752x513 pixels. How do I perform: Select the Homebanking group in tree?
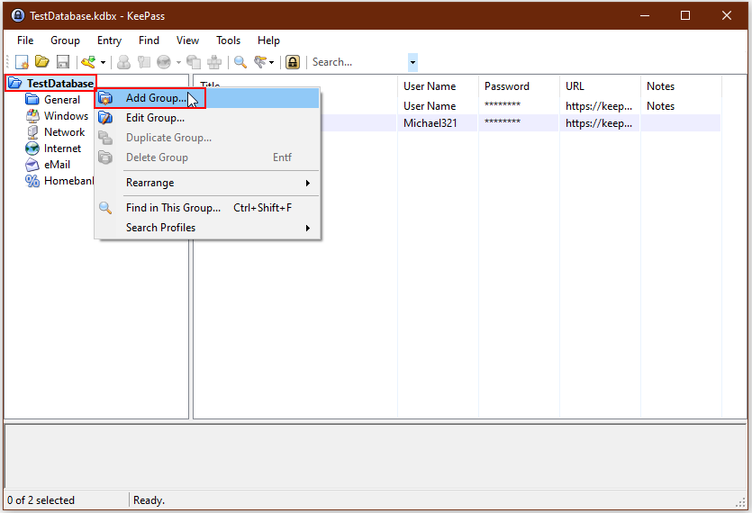click(68, 181)
